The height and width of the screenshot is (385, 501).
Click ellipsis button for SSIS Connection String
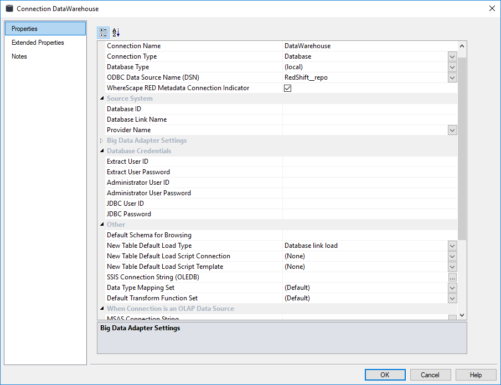(452, 278)
